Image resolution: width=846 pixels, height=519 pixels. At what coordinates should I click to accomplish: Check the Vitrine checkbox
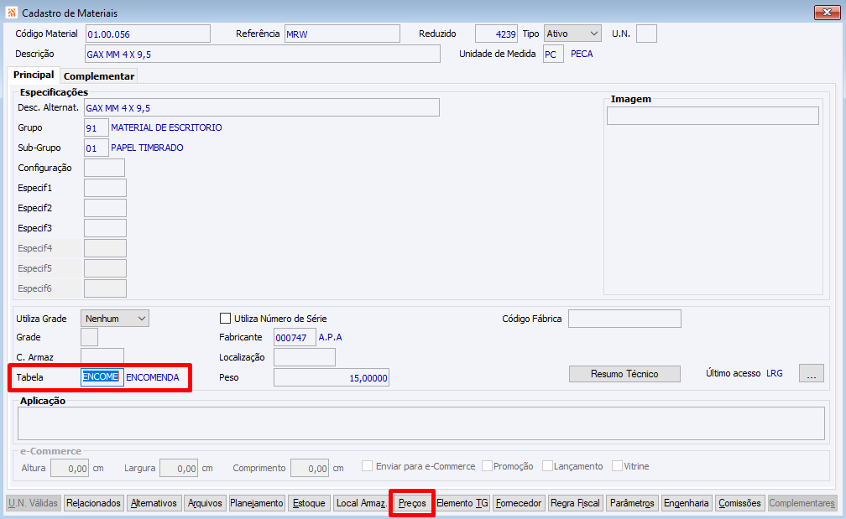click(617, 466)
